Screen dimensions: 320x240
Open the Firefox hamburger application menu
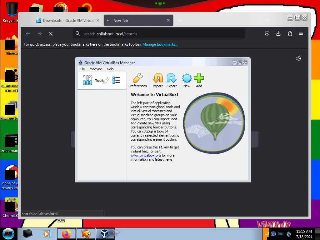point(301,33)
